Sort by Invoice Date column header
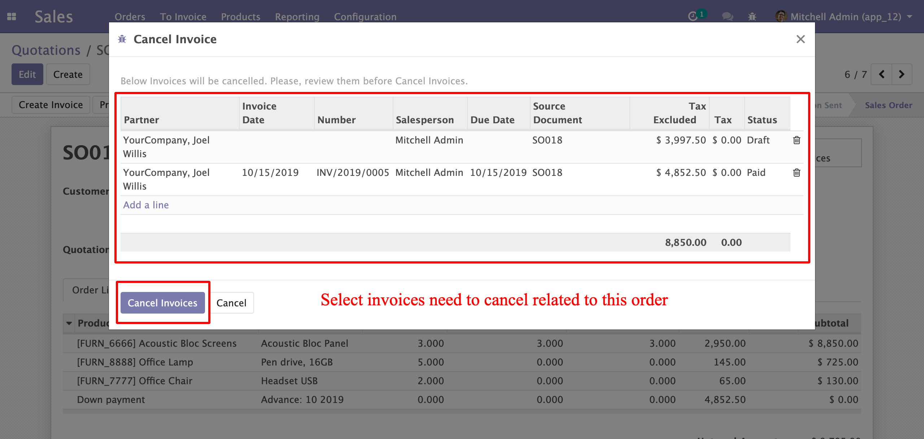This screenshot has height=439, width=924. click(x=259, y=113)
